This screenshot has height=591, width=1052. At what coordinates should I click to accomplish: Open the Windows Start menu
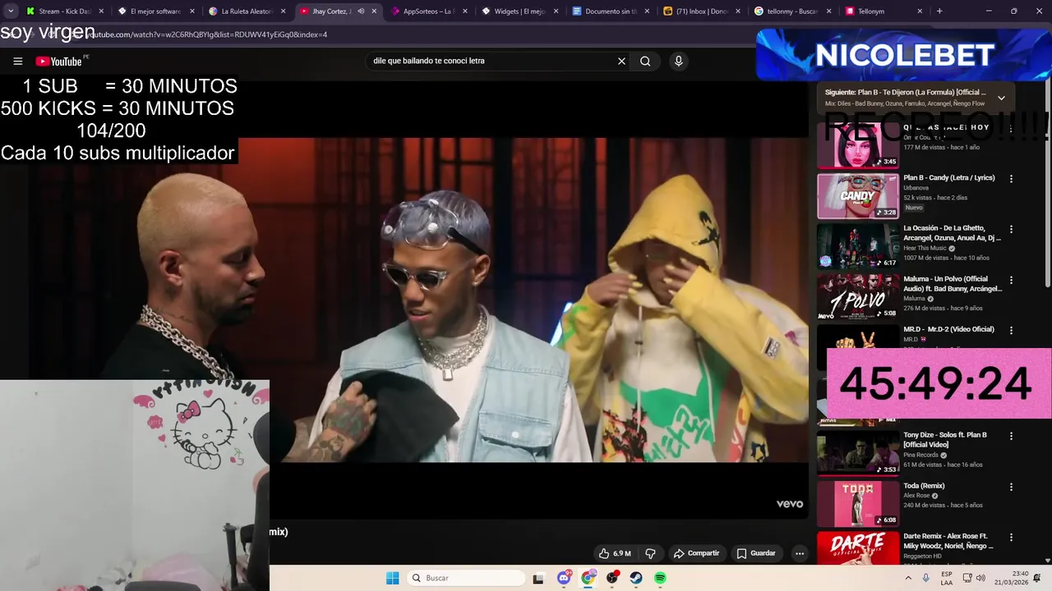point(392,578)
